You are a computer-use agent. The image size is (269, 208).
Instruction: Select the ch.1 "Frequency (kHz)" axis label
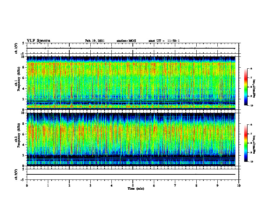pyautogui.click(x=19, y=79)
